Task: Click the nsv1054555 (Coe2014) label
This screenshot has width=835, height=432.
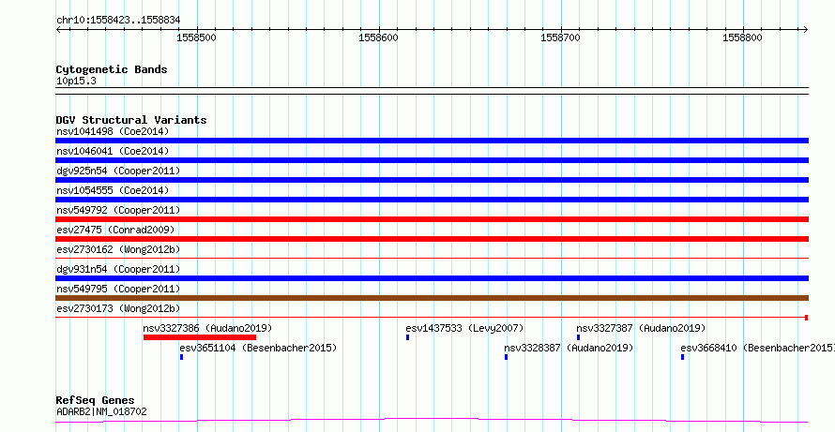Action: [x=113, y=190]
